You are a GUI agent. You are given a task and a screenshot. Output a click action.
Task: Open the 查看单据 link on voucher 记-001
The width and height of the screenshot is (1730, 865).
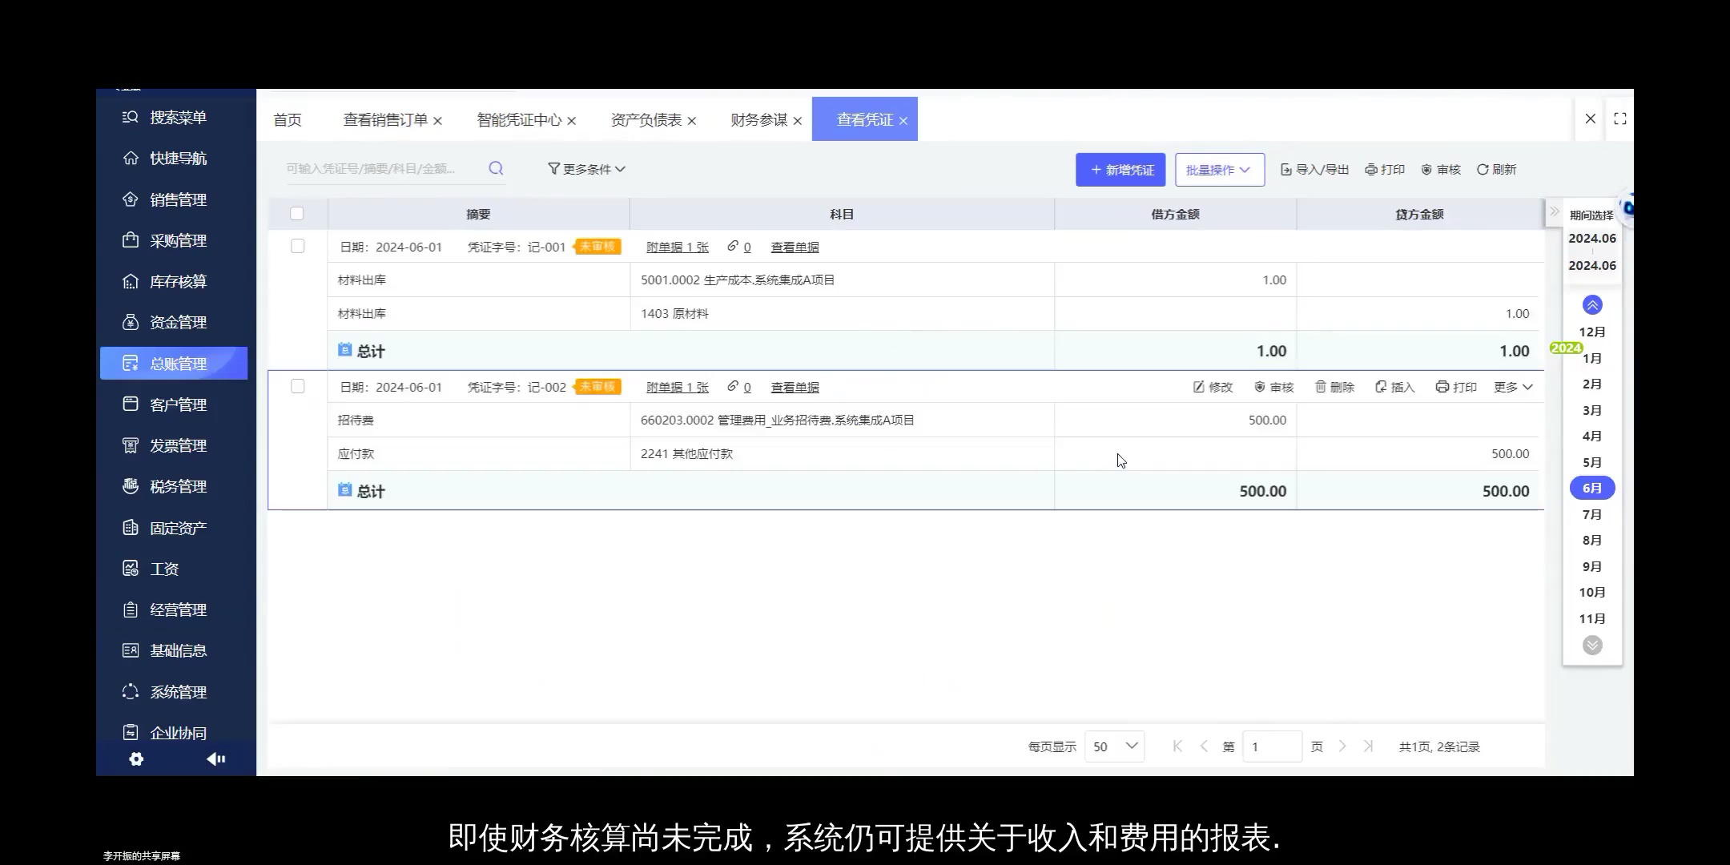point(794,247)
